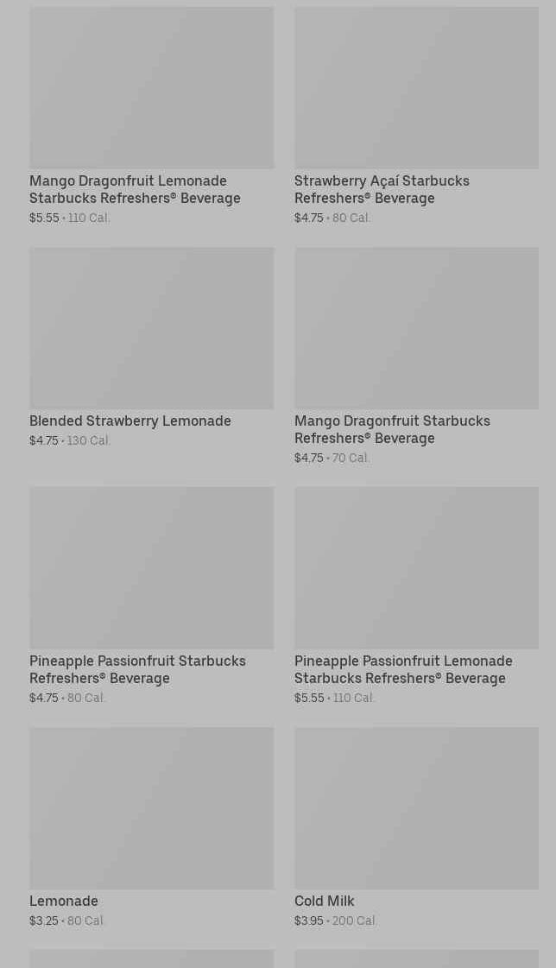556x968 pixels.
Task: Click the Pineapple Passionfruit Starbucks Refreshers image
Action: pos(151,567)
